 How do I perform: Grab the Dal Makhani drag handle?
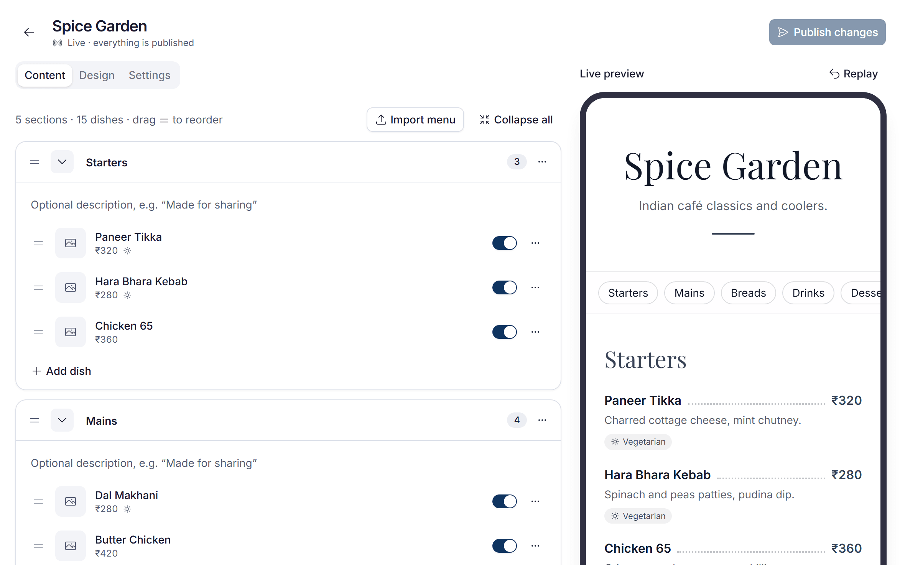[x=38, y=501]
